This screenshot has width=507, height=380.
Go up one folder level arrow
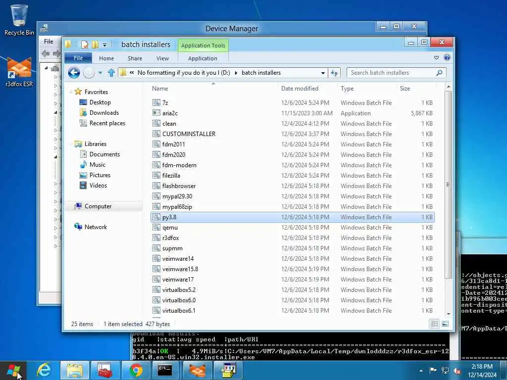111,73
